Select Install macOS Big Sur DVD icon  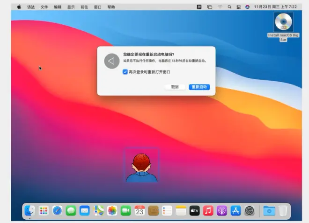283,22
